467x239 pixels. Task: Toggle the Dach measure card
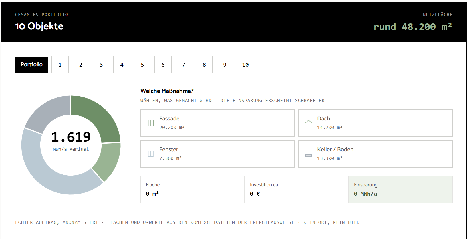[375, 123]
